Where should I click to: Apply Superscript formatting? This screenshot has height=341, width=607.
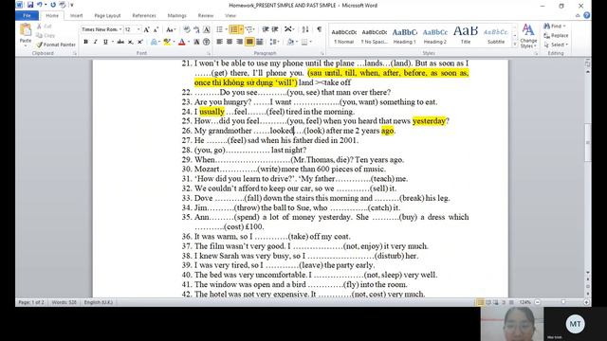140,42
